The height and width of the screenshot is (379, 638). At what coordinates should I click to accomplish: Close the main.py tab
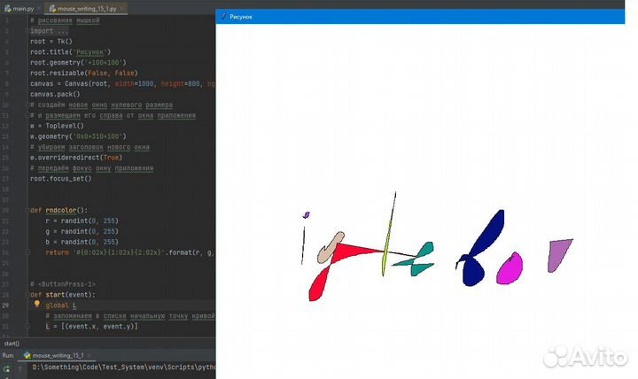pos(39,8)
